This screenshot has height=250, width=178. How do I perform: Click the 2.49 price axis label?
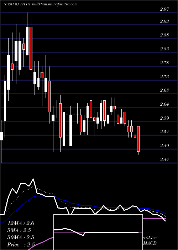[x=164, y=146]
